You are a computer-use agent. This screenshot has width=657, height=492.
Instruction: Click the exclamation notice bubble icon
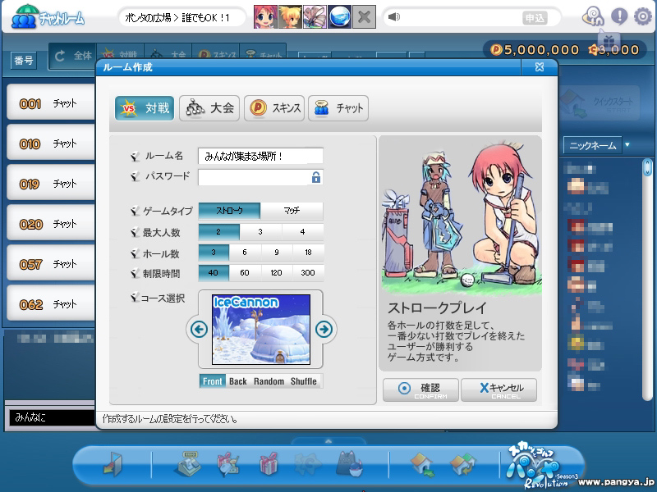click(618, 16)
